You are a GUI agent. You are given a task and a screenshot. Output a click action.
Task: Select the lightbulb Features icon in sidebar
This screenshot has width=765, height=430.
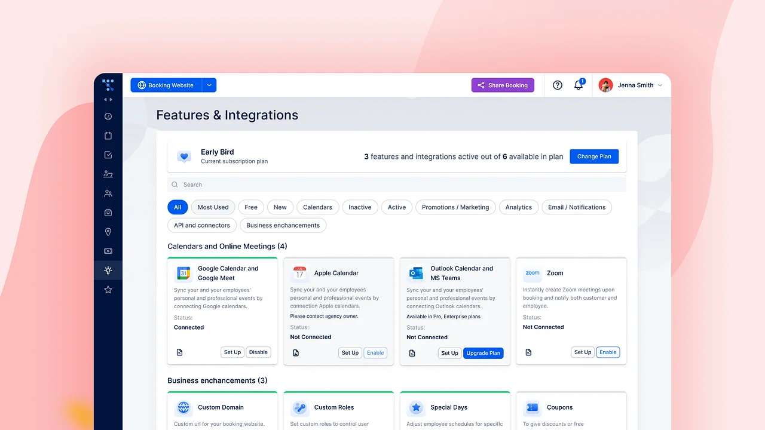[108, 270]
